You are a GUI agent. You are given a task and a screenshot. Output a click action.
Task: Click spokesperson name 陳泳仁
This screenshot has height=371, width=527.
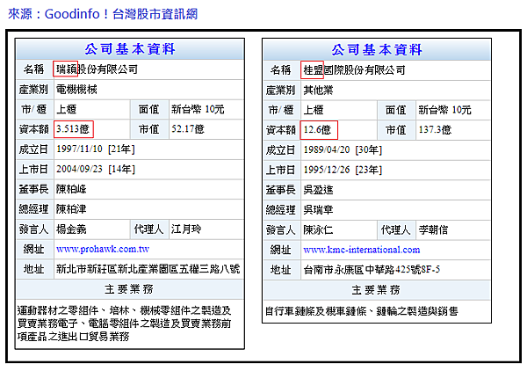[318, 230]
